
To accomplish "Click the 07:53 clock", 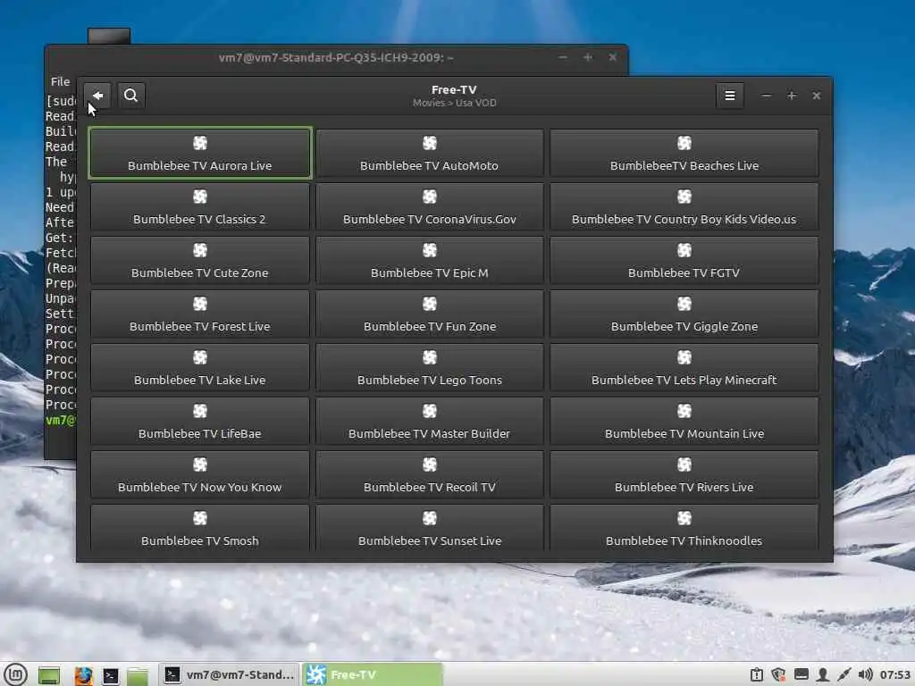I will coord(894,675).
